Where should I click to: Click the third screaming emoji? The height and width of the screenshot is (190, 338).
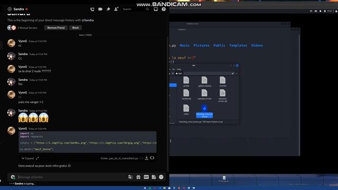click(43, 118)
